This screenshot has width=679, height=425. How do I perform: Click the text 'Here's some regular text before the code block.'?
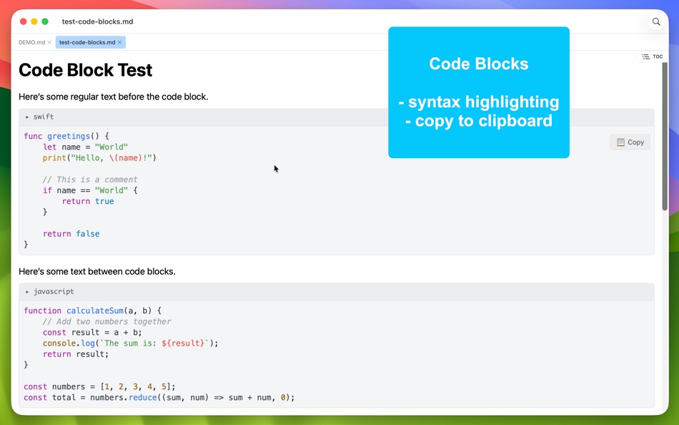pos(114,97)
